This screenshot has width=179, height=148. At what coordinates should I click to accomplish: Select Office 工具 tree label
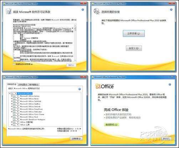pos(25,125)
